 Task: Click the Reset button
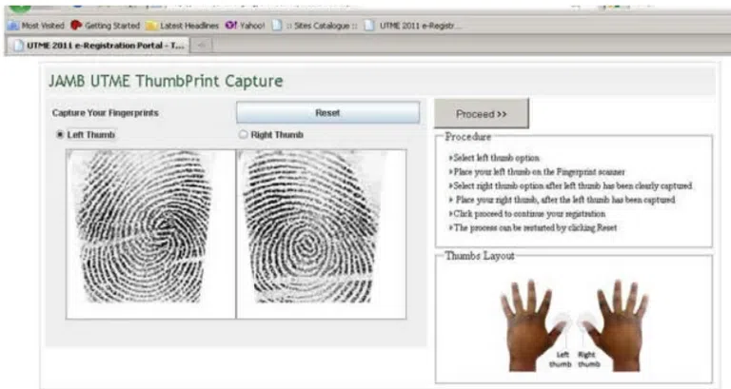click(x=327, y=113)
